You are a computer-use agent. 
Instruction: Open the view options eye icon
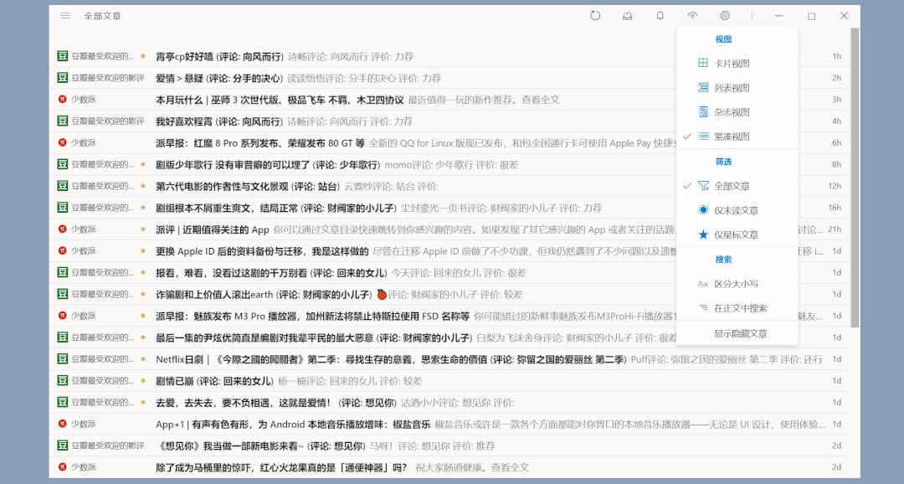point(693,15)
